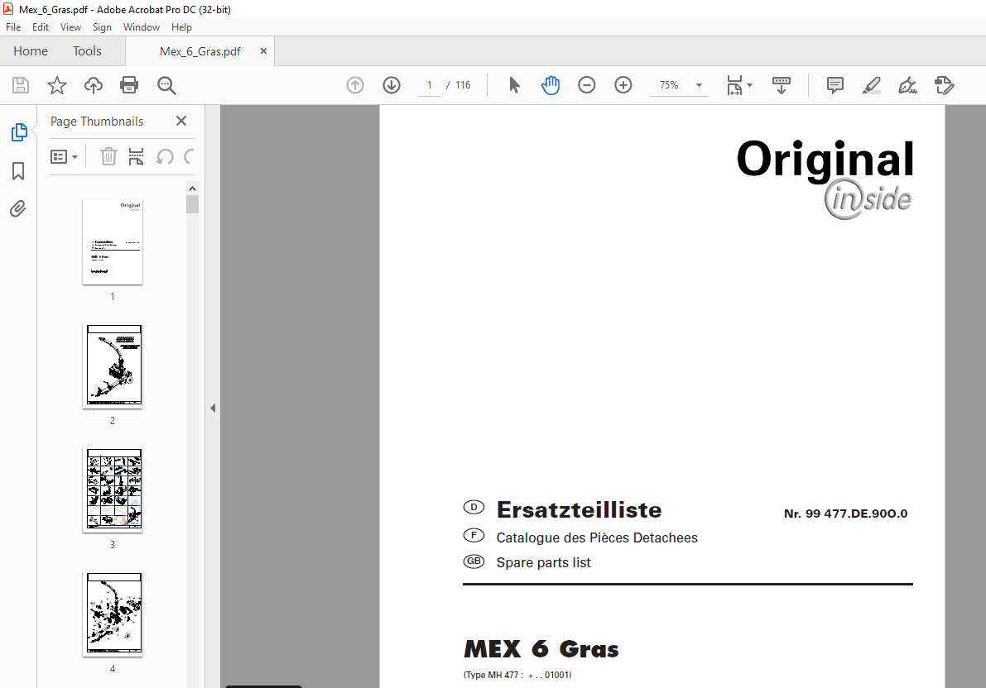The image size is (986, 688).
Task: Rotate page clockwise in thumbnails panel
Action: 189,156
